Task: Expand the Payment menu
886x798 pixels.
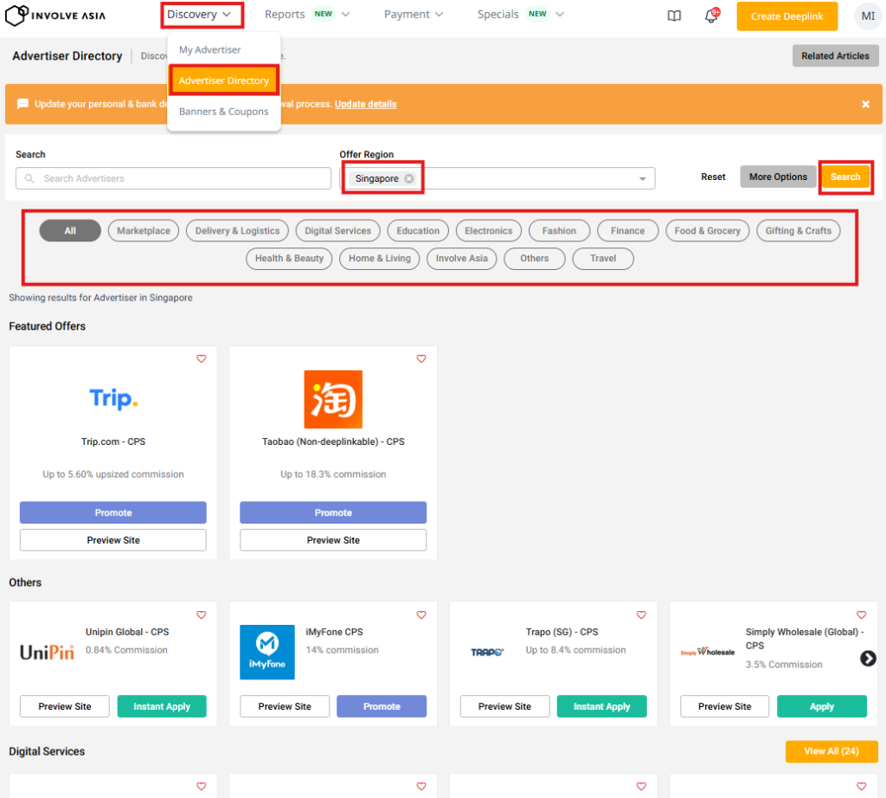Action: point(413,15)
